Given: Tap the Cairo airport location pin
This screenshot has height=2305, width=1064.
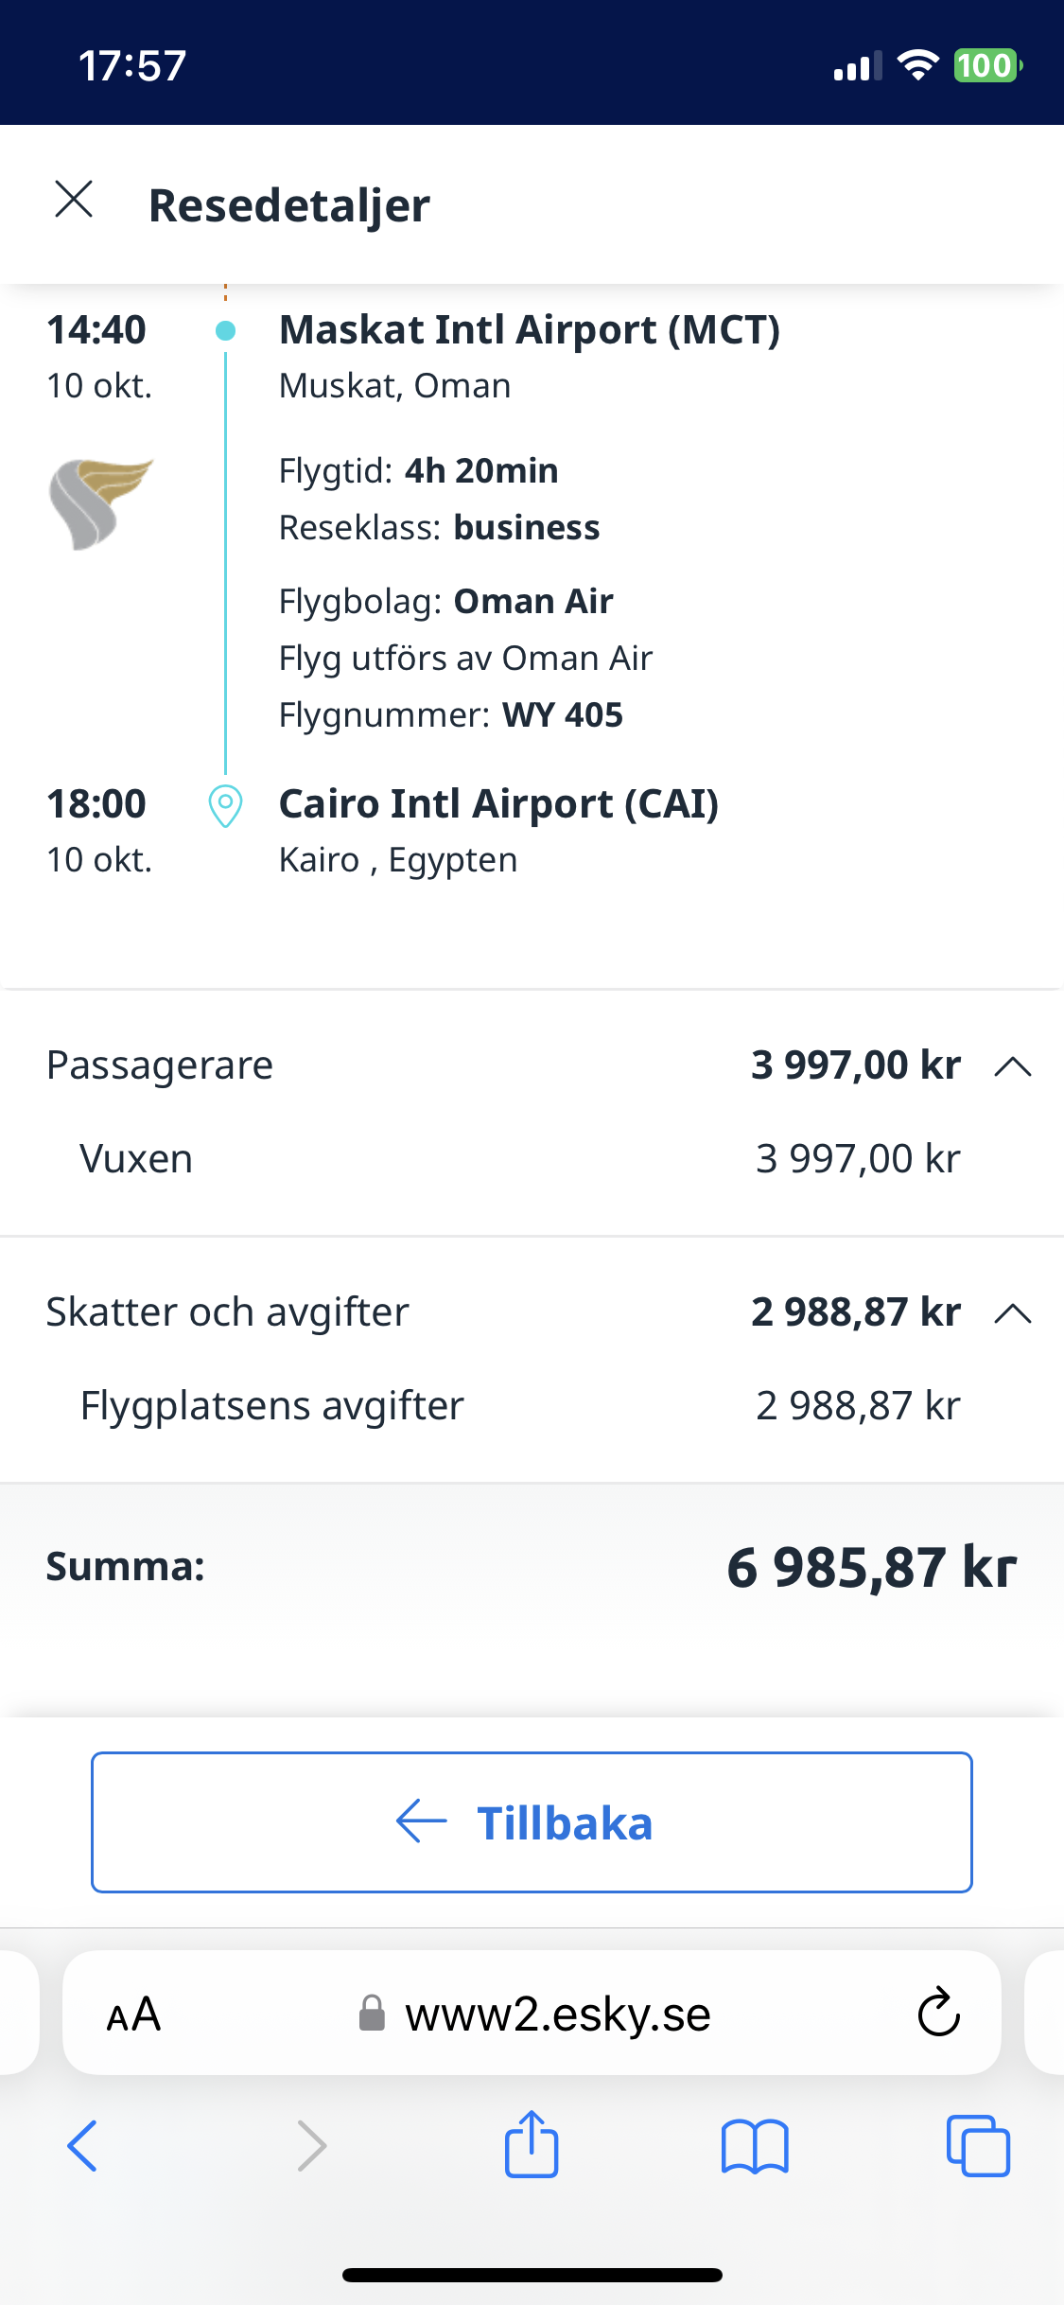Looking at the screenshot, I should (225, 806).
